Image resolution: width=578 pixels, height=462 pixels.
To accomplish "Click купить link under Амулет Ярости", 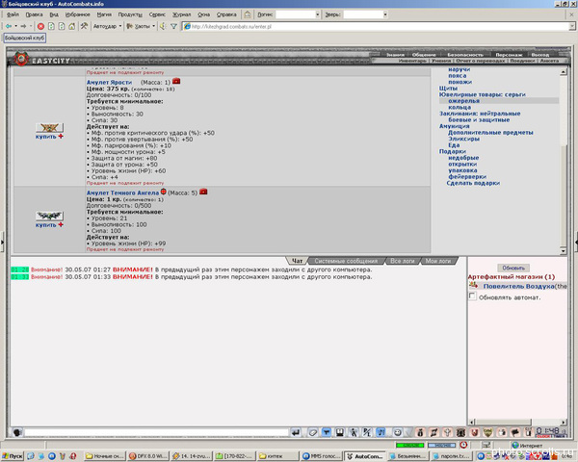I will (45, 137).
